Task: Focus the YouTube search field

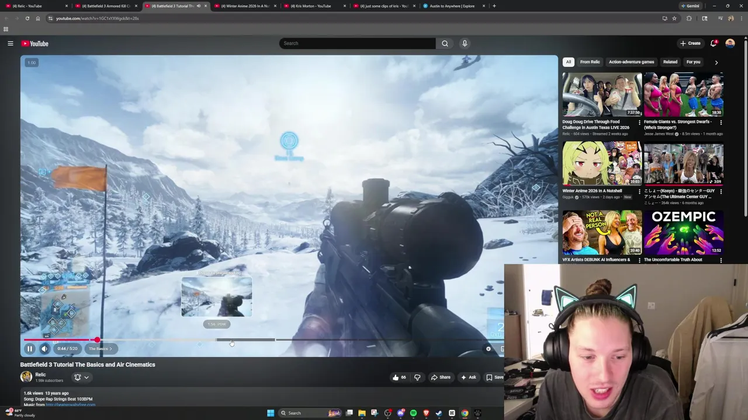Action: (358, 43)
